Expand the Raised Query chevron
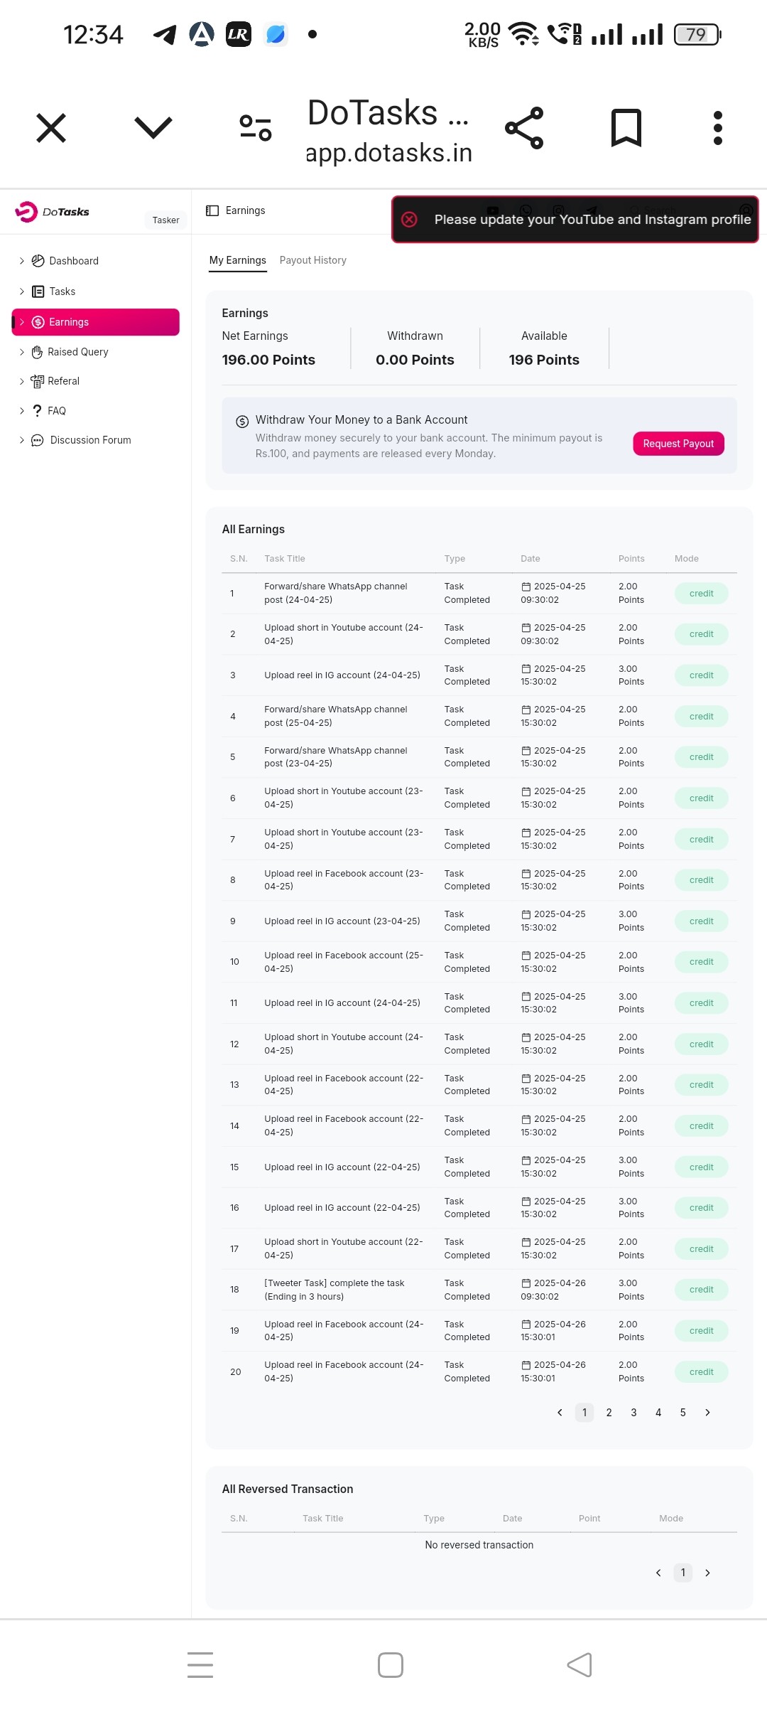Screen dimensions: 767x1712 pos(21,352)
